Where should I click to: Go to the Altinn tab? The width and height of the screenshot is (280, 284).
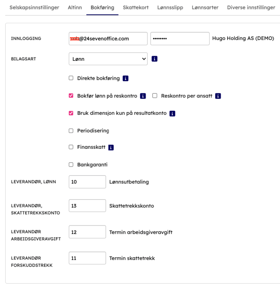(x=75, y=7)
